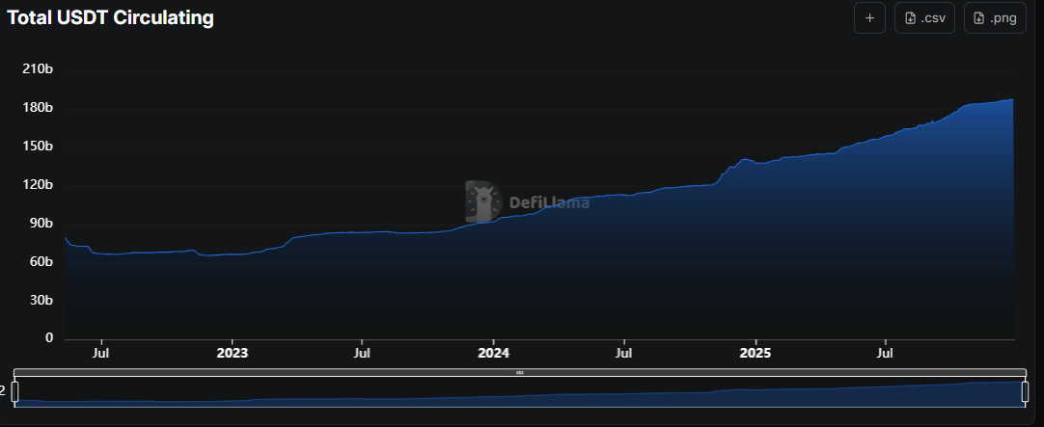1044x427 pixels.
Task: Download chart data as .csv
Action: pyautogui.click(x=924, y=18)
